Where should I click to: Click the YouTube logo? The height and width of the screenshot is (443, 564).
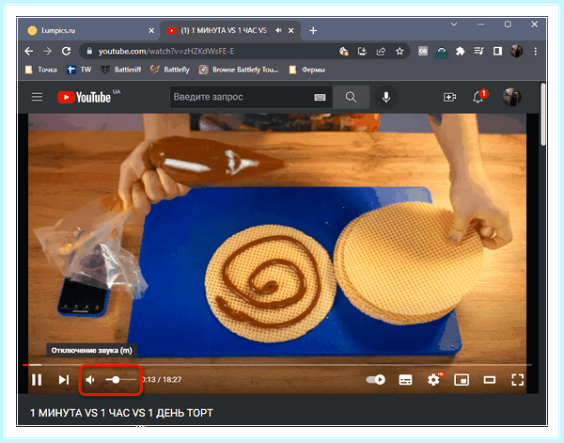(85, 97)
